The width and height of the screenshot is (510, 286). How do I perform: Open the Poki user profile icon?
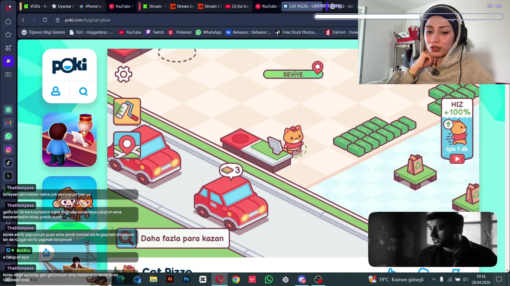tap(56, 91)
